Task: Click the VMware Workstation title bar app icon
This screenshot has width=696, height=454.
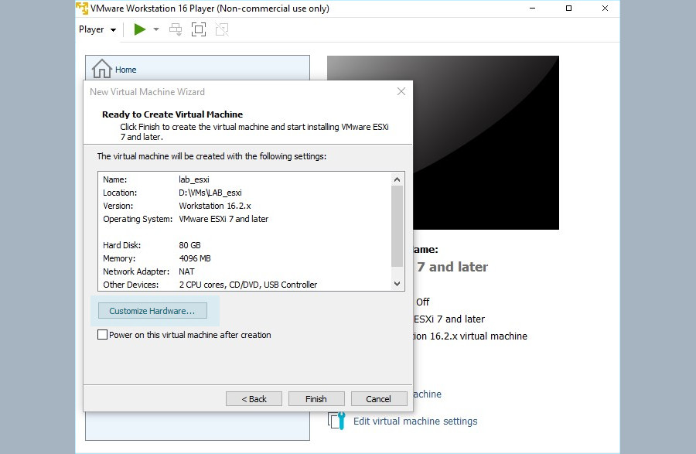Action: 82,8
